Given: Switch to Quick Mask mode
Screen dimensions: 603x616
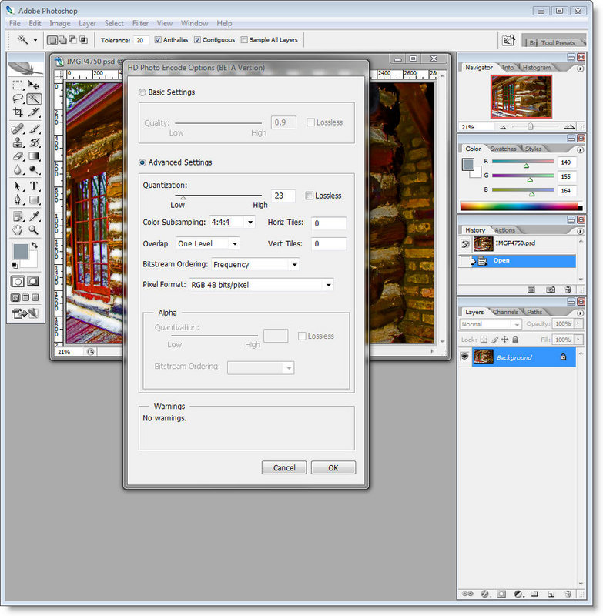Looking at the screenshot, I should pyautogui.click(x=33, y=281).
